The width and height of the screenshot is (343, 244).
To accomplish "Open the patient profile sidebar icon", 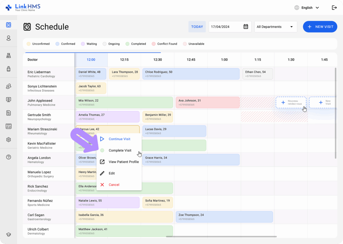I will (9, 38).
